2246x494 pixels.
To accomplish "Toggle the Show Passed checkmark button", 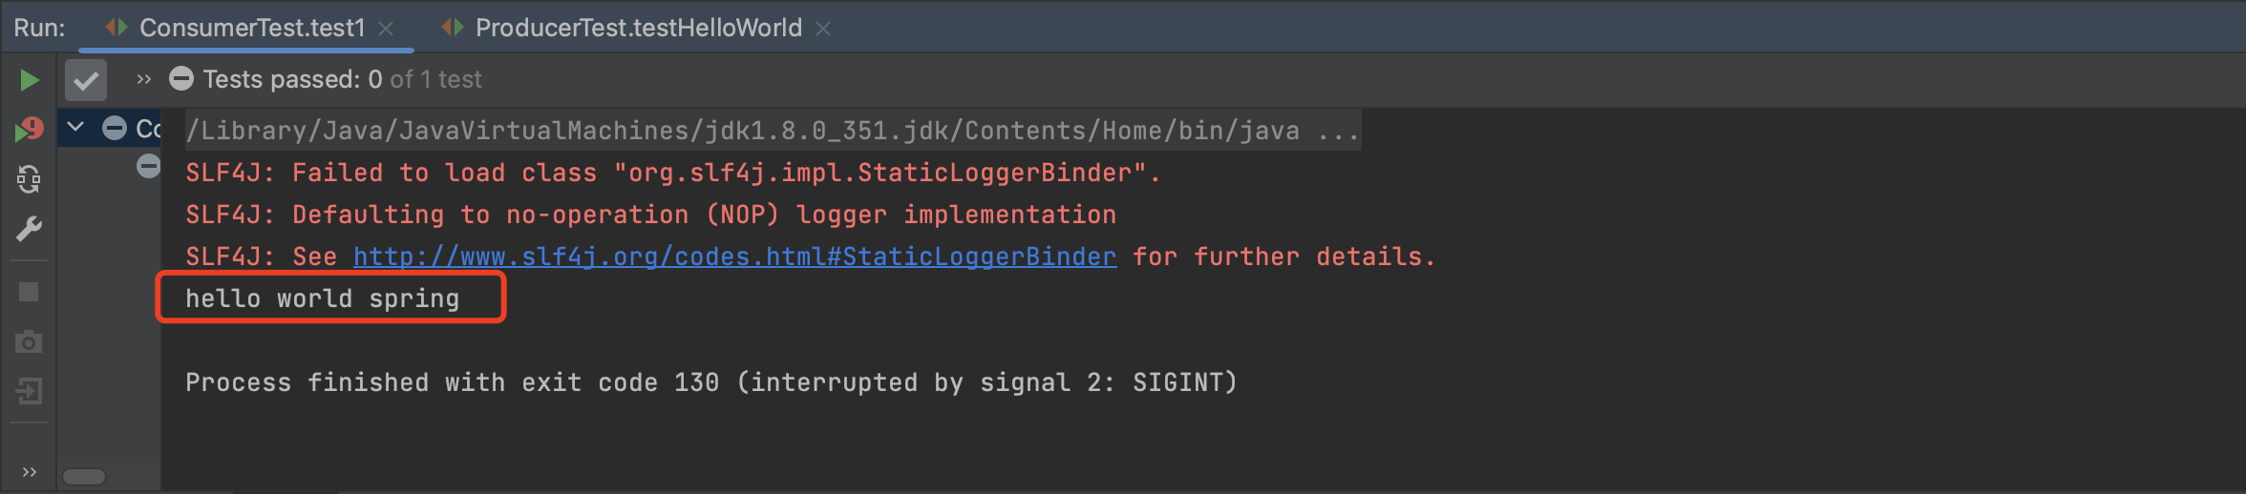I will (86, 80).
